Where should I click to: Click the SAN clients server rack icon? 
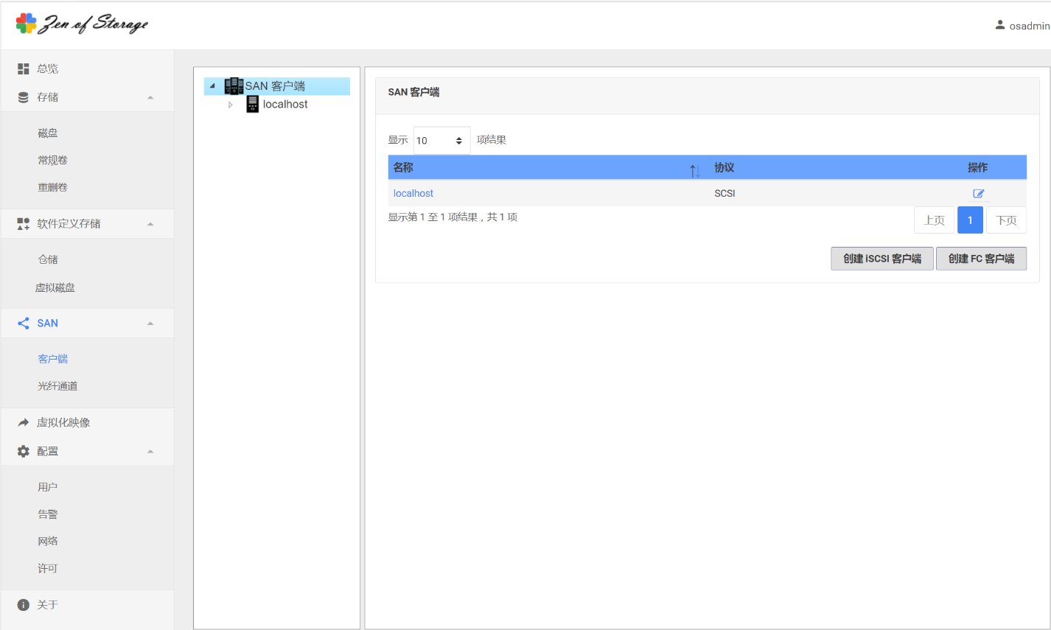point(234,86)
